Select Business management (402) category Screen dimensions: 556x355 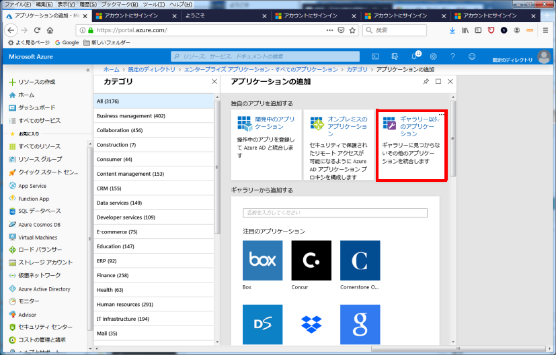(154, 115)
